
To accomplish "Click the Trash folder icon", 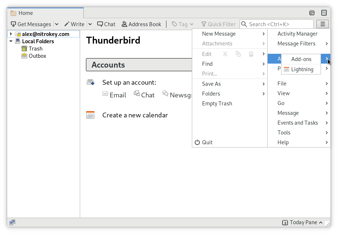I will [24, 49].
